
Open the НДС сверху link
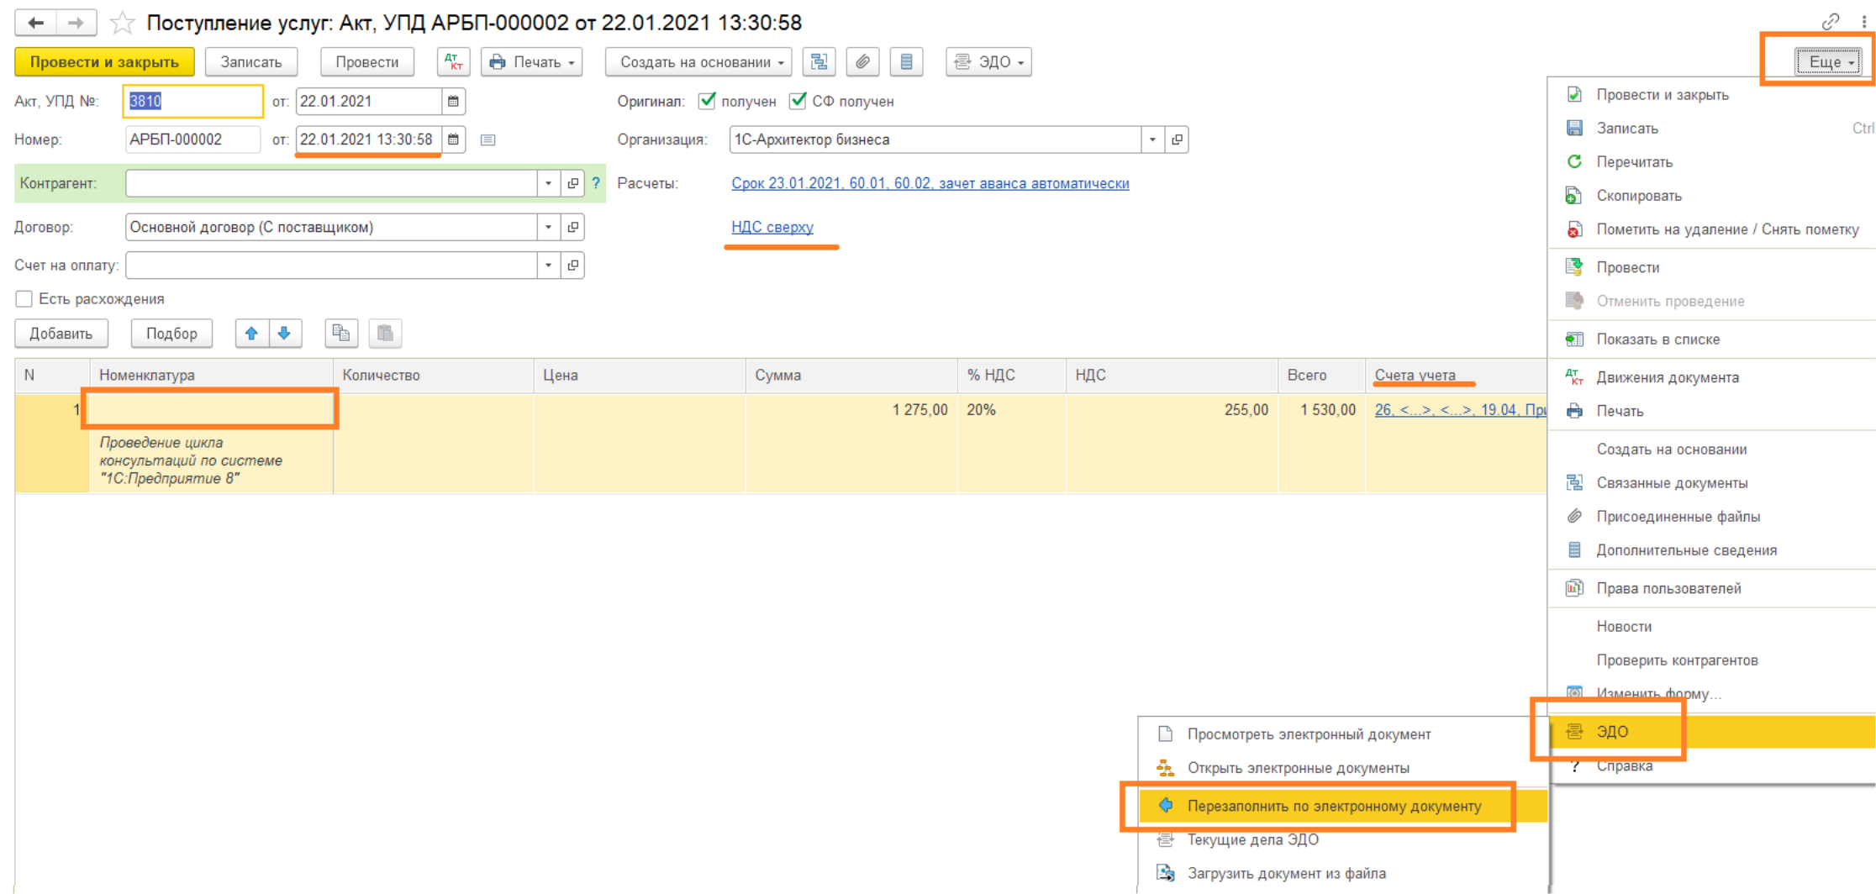click(x=772, y=227)
